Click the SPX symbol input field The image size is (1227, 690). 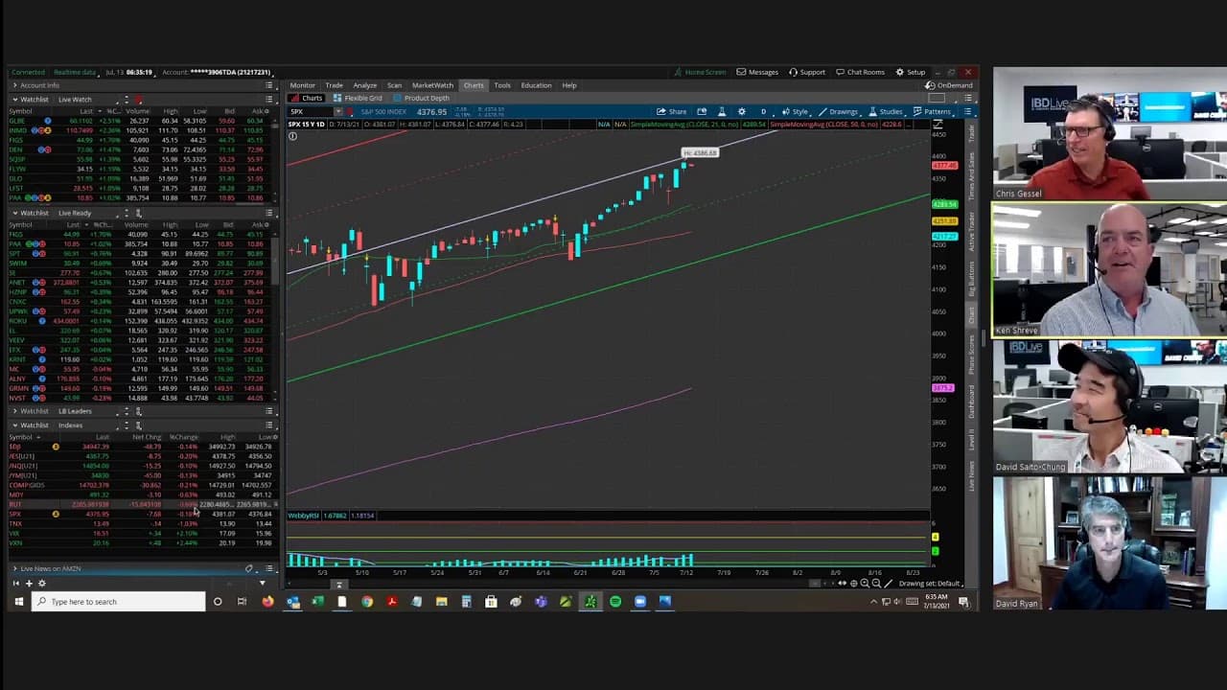310,112
